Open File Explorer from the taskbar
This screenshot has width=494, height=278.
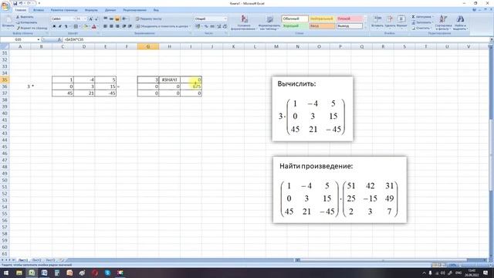pyautogui.click(x=19, y=273)
